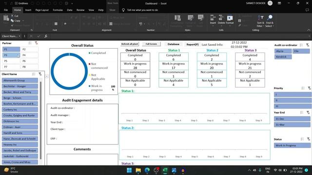This screenshot has height=175, width=312.
Task: Select Heaney Inc client
Action: [x=20, y=145]
